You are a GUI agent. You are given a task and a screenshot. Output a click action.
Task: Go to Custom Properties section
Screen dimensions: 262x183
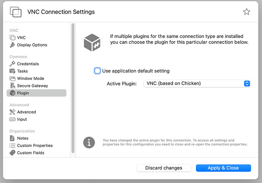tap(35, 145)
